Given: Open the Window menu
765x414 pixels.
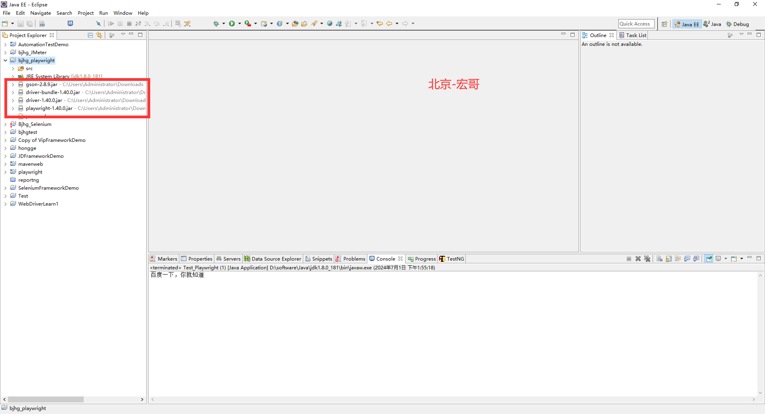Looking at the screenshot, I should click(x=123, y=13).
